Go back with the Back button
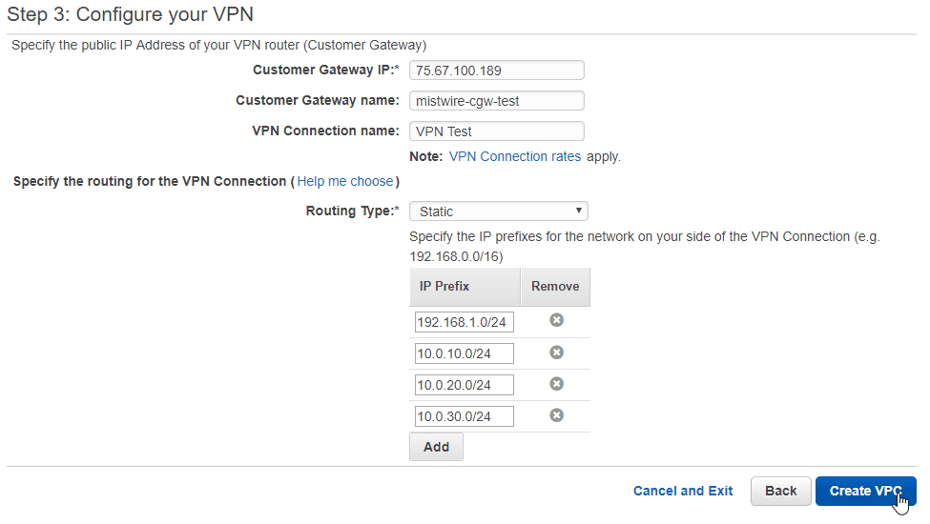The image size is (930, 524). [780, 491]
